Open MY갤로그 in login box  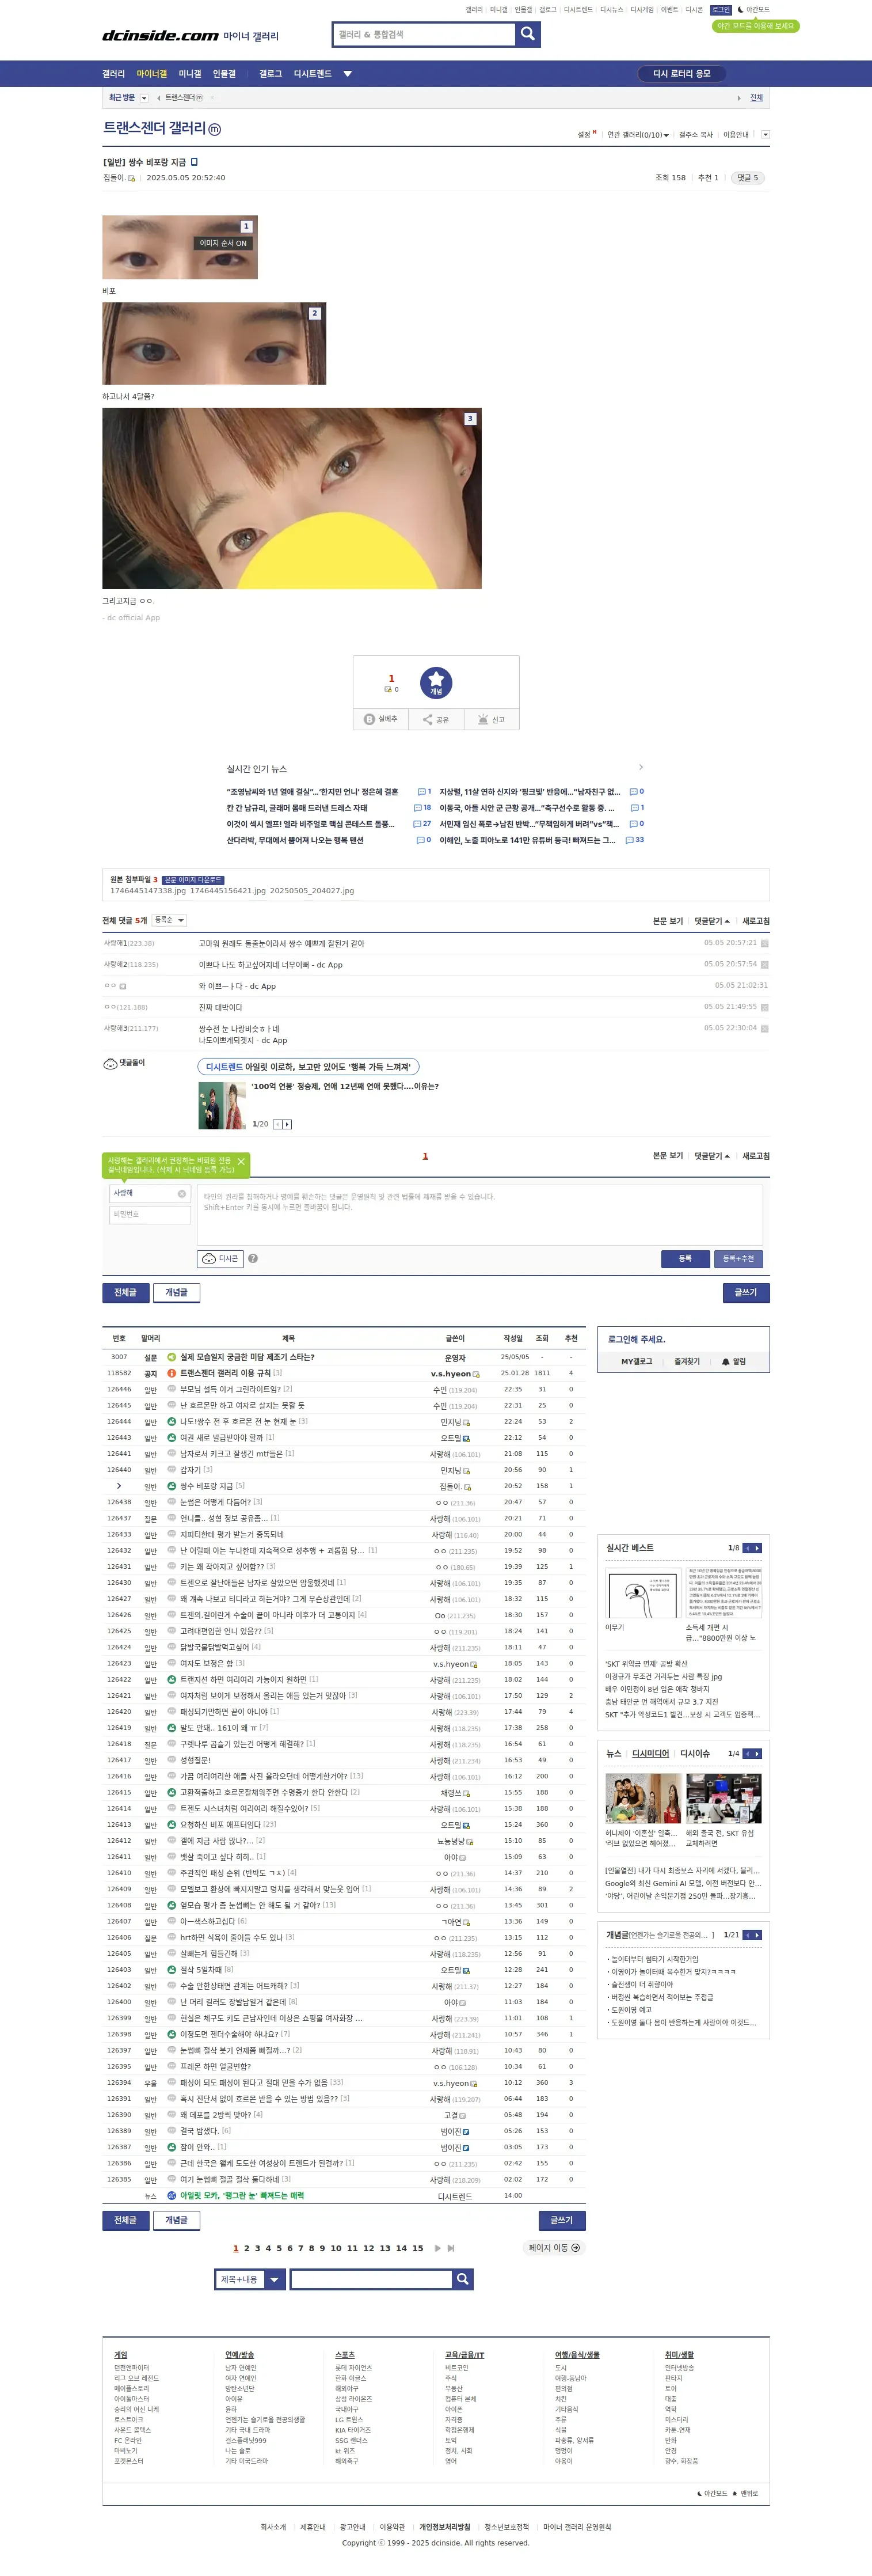(x=636, y=1361)
